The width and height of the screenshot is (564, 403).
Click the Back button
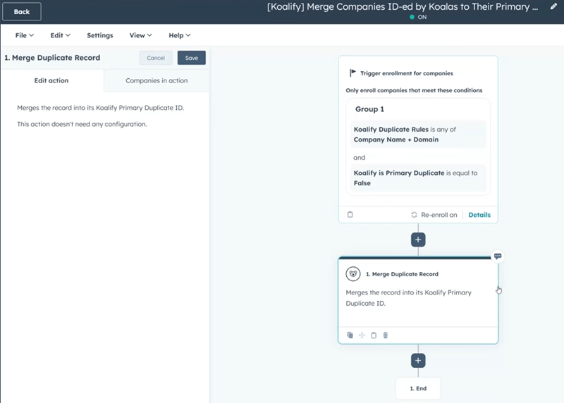pos(22,11)
